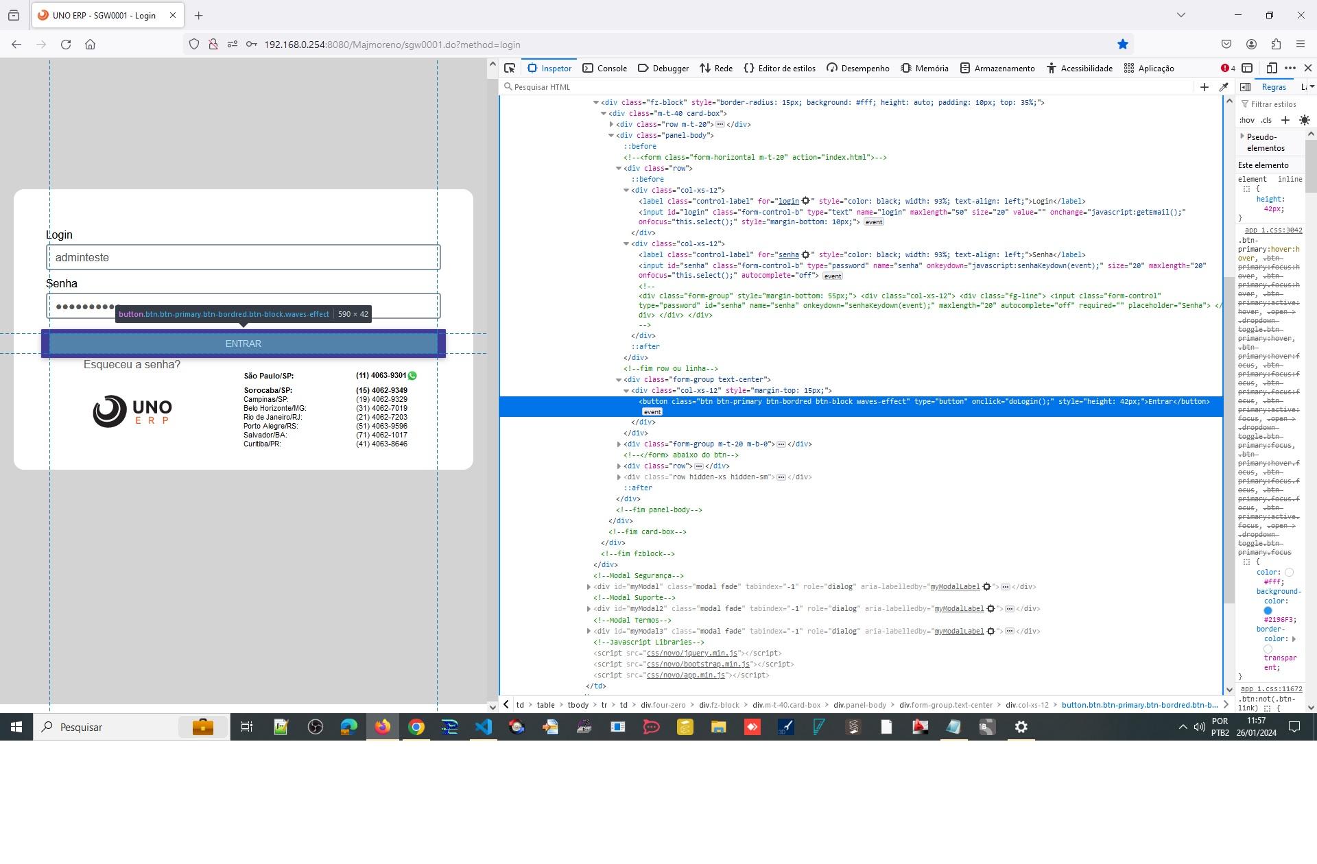The image size is (1317, 864).
Task: Open Pocket save icon in toolbar
Action: click(1226, 45)
